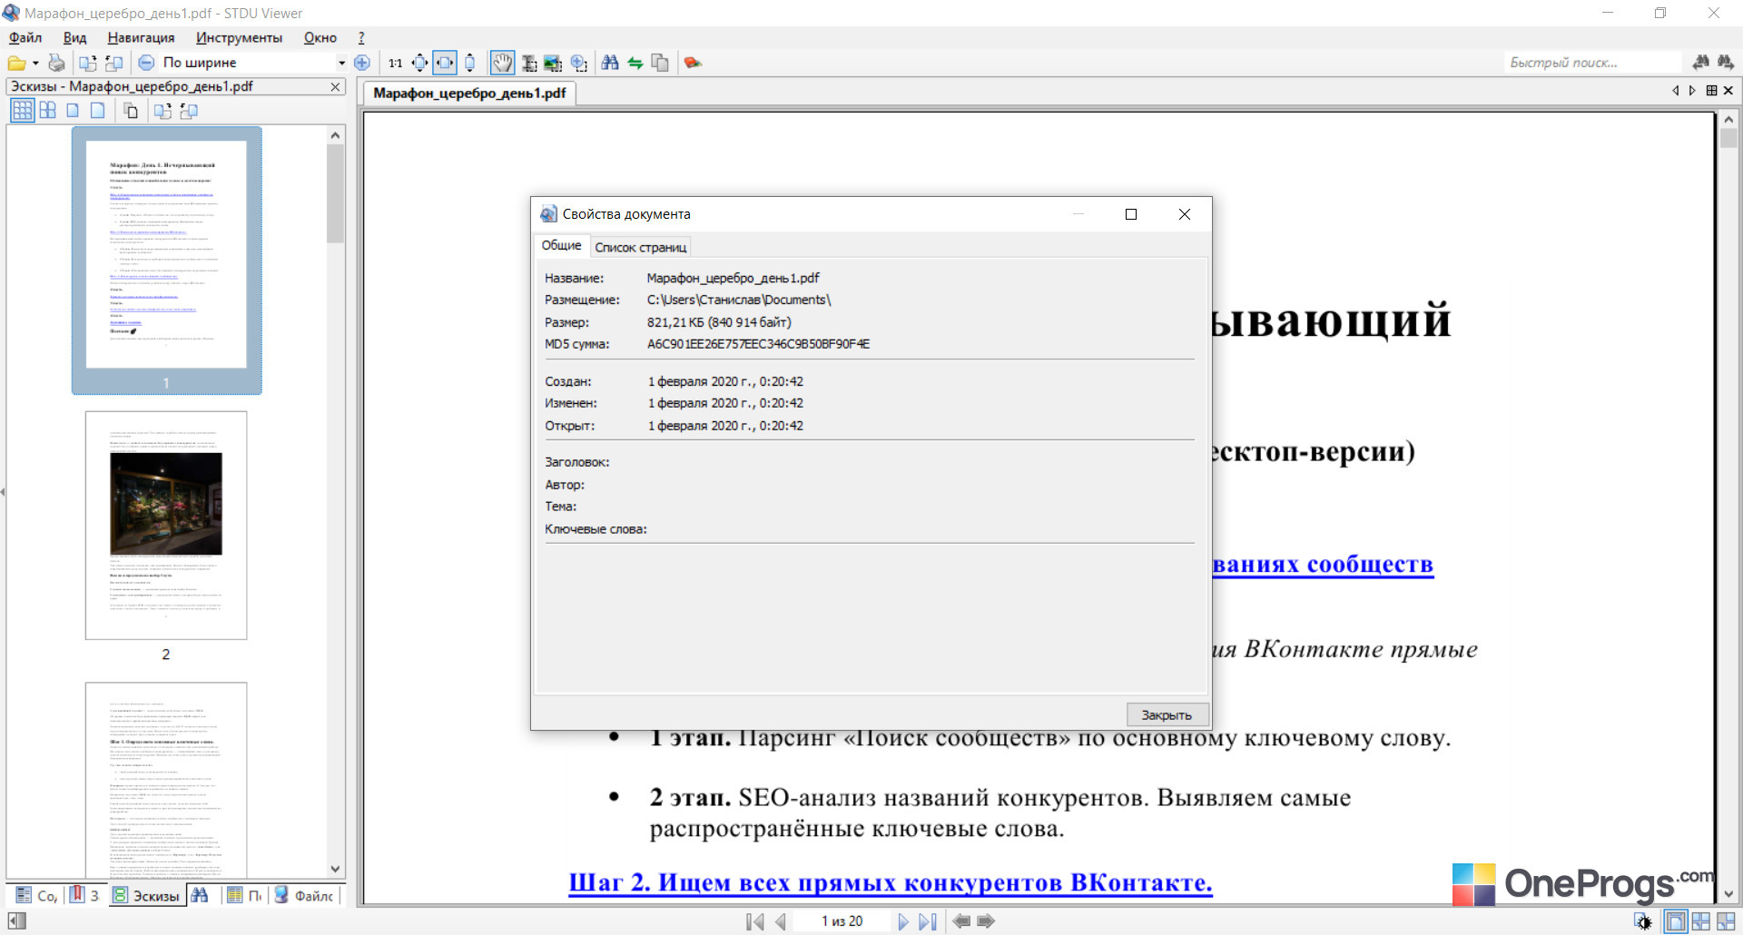Screen dimensions: 1743x935
Task: Select the large single-page thumbnail size
Action: [x=97, y=111]
